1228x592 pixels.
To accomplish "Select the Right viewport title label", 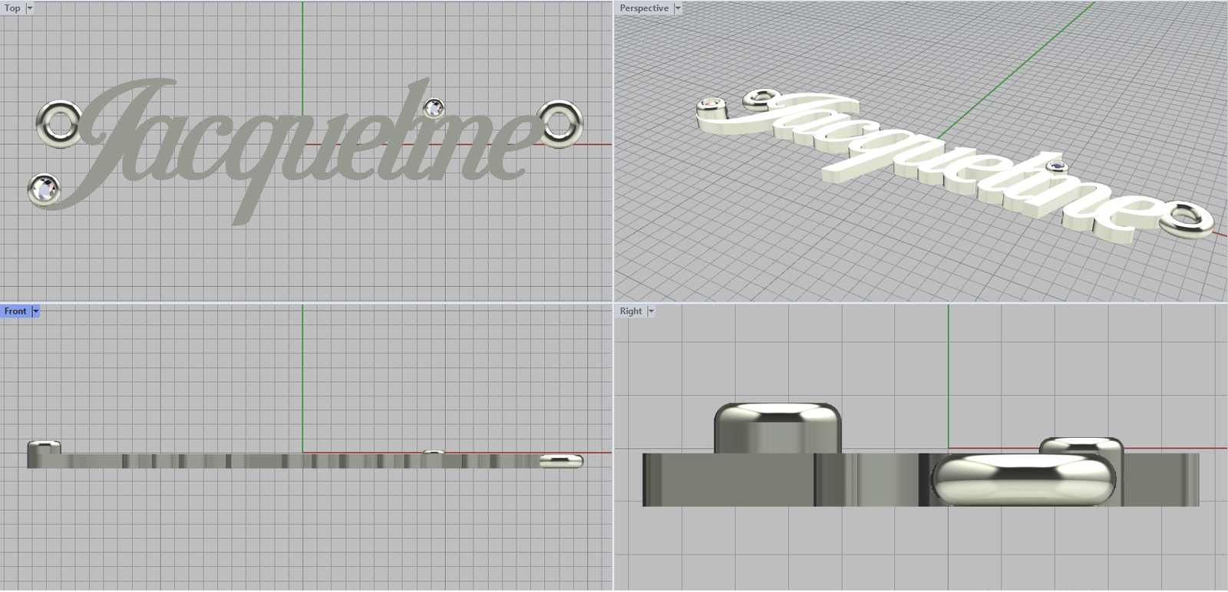I will (x=630, y=311).
